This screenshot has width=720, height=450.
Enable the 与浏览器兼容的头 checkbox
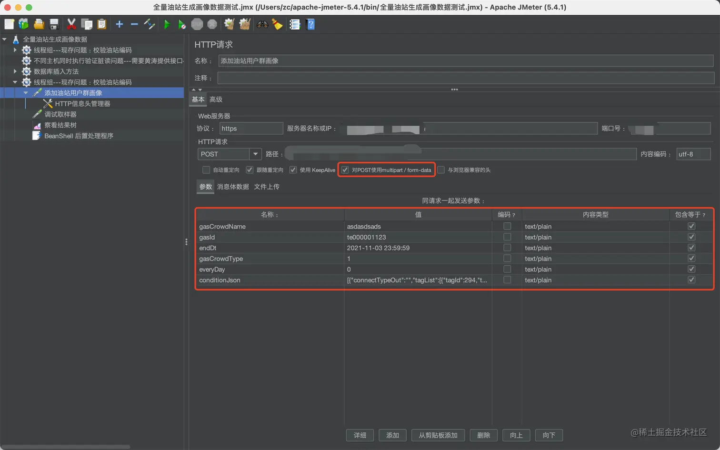441,170
